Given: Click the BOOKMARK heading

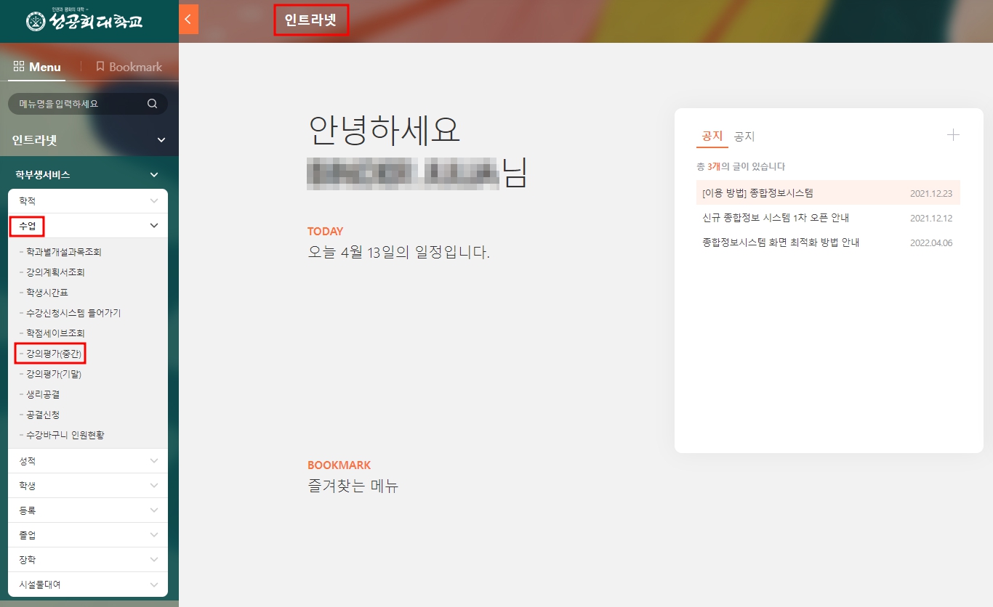Looking at the screenshot, I should coord(339,465).
